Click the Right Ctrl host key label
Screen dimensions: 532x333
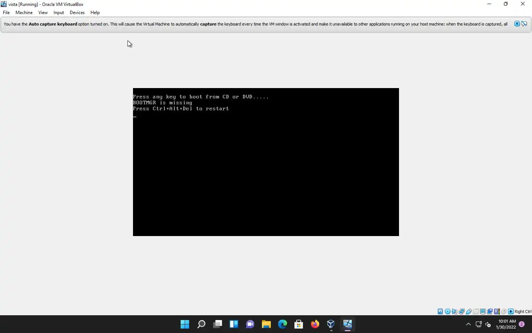pyautogui.click(x=523, y=312)
